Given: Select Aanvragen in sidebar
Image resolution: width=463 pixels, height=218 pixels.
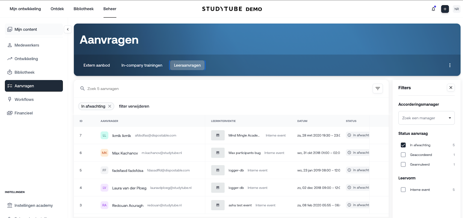Looking at the screenshot, I should click(x=34, y=86).
